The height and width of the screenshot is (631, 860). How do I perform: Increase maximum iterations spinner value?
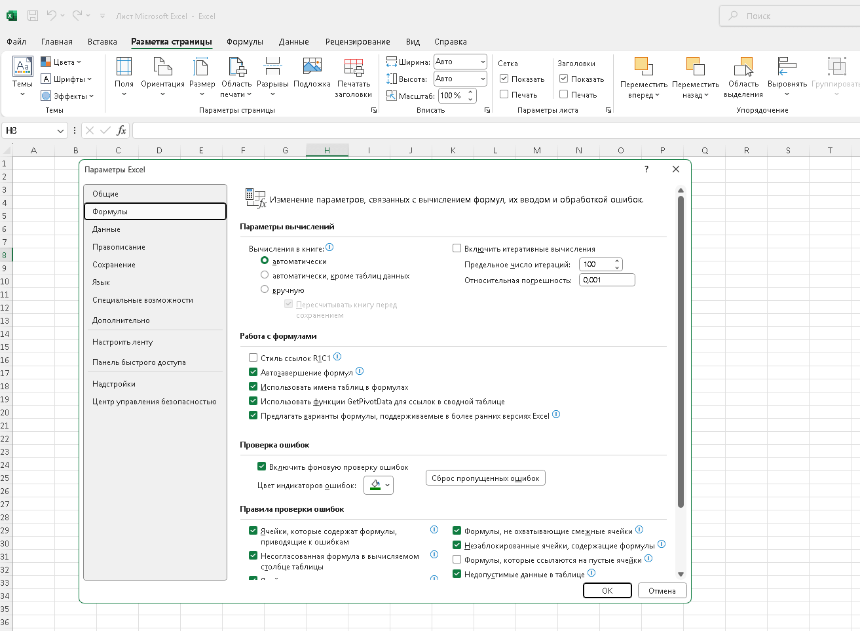617,261
